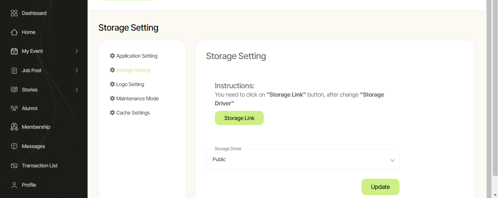
Task: Open Cache Settings page
Action: [133, 113]
